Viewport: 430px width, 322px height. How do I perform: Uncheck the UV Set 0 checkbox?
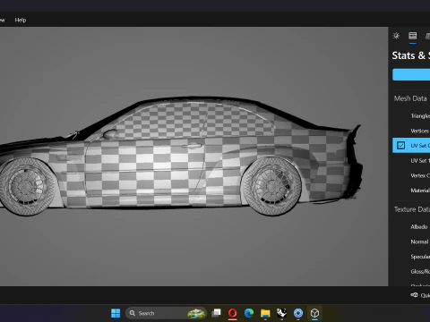(x=400, y=146)
